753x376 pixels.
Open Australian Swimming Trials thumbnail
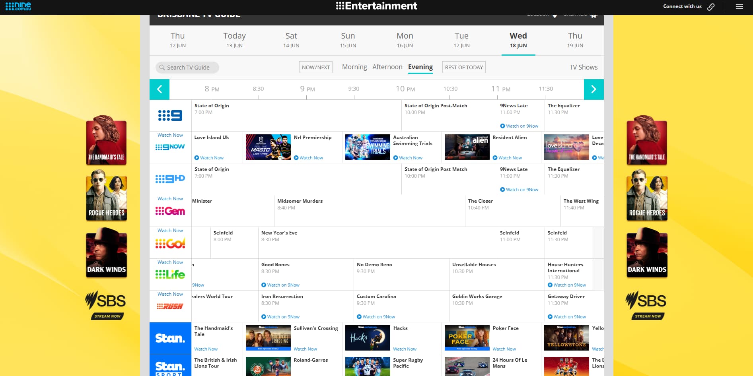(368, 147)
